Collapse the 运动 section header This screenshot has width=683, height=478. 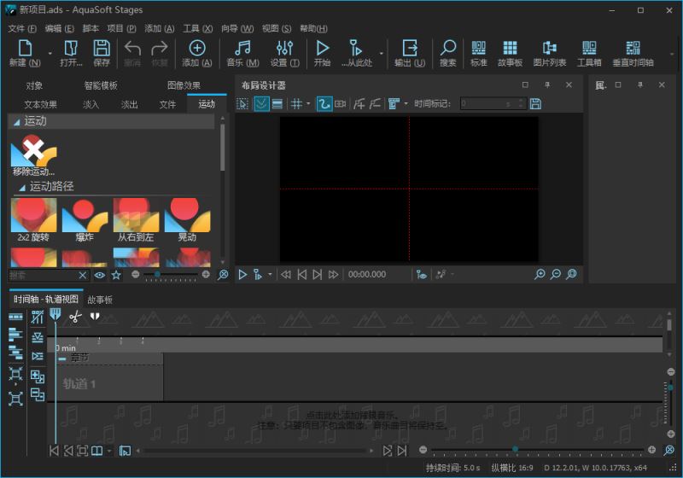point(16,122)
